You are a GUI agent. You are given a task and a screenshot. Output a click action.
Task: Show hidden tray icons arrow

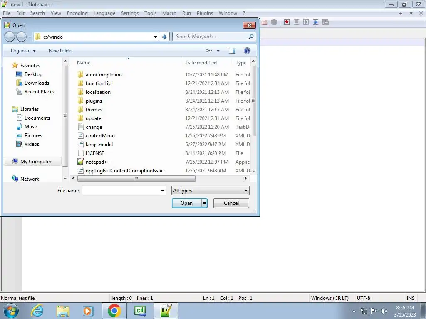point(354,312)
